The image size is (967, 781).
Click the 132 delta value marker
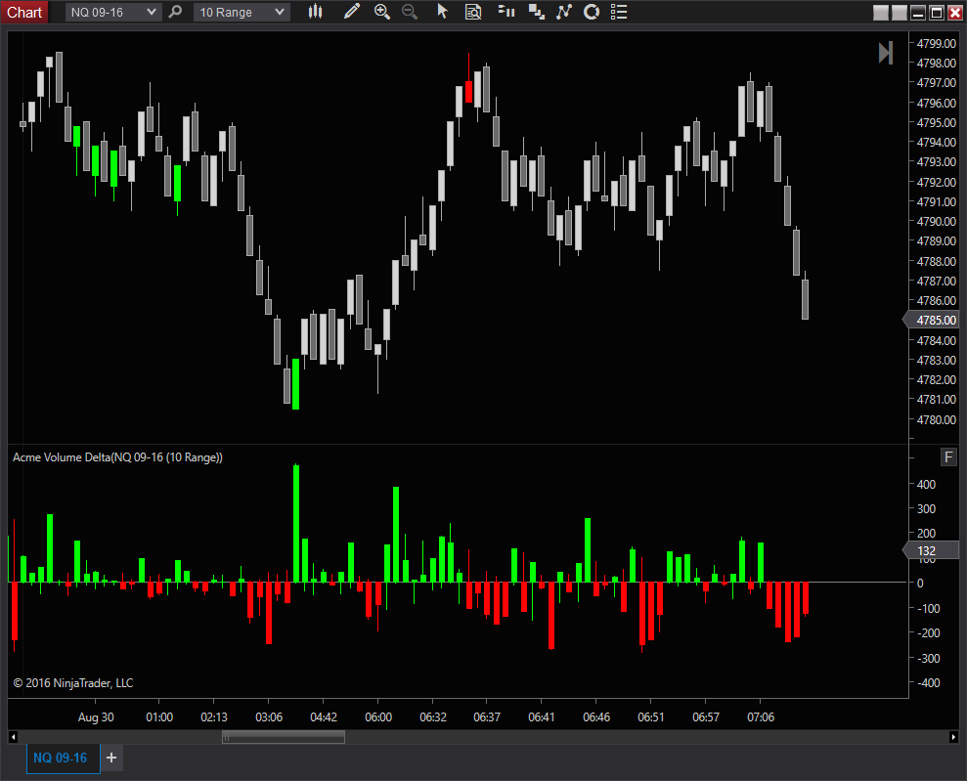pos(931,550)
